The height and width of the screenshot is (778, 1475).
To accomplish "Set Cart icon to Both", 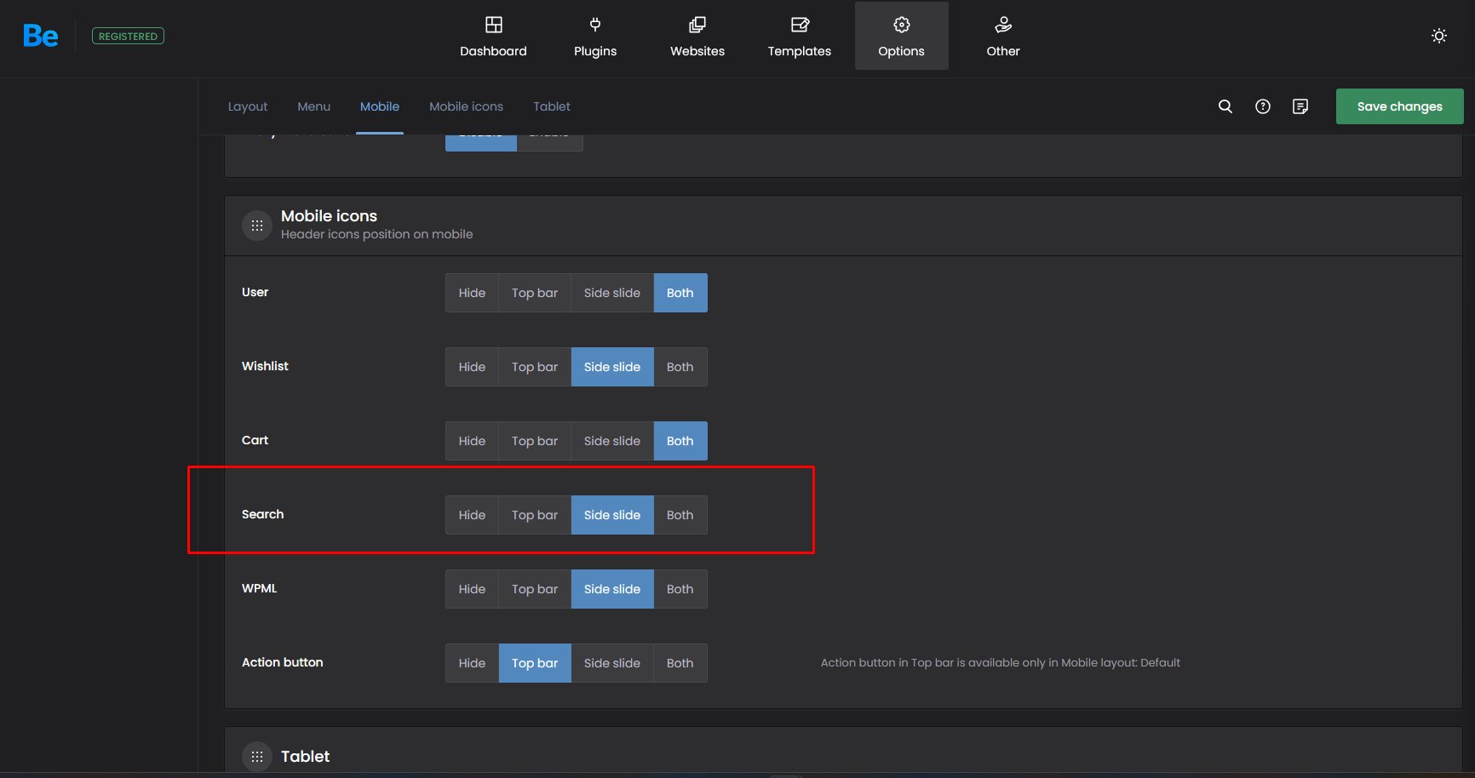I will pos(680,441).
